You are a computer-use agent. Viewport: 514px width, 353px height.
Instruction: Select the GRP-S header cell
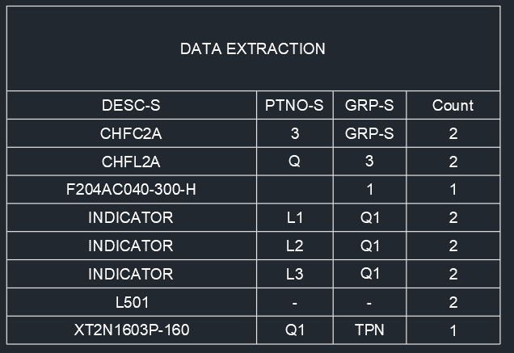[369, 105]
